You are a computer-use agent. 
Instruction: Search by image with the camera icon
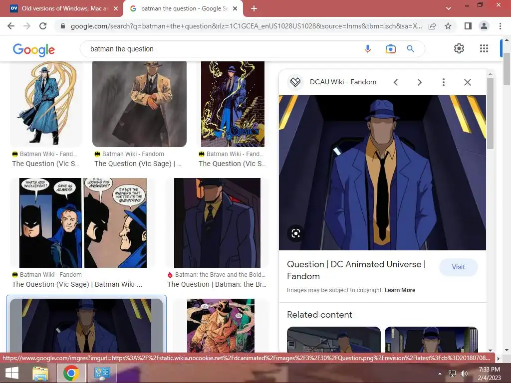390,49
